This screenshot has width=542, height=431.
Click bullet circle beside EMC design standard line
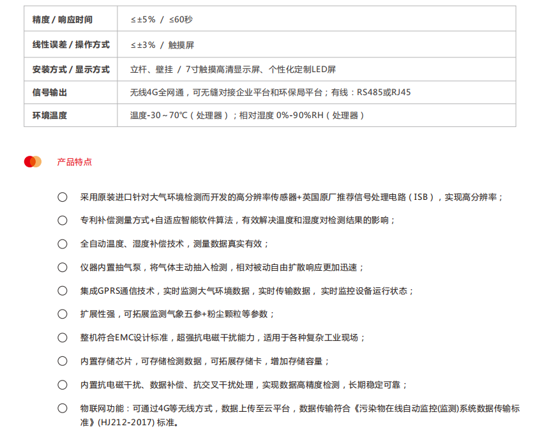pos(62,338)
